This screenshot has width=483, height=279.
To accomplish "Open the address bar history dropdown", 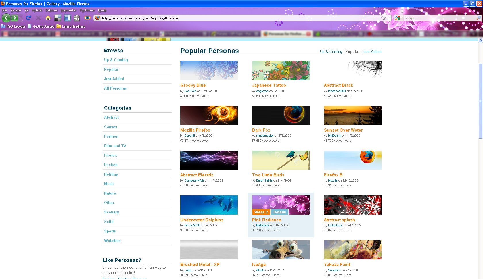I will 389,18.
